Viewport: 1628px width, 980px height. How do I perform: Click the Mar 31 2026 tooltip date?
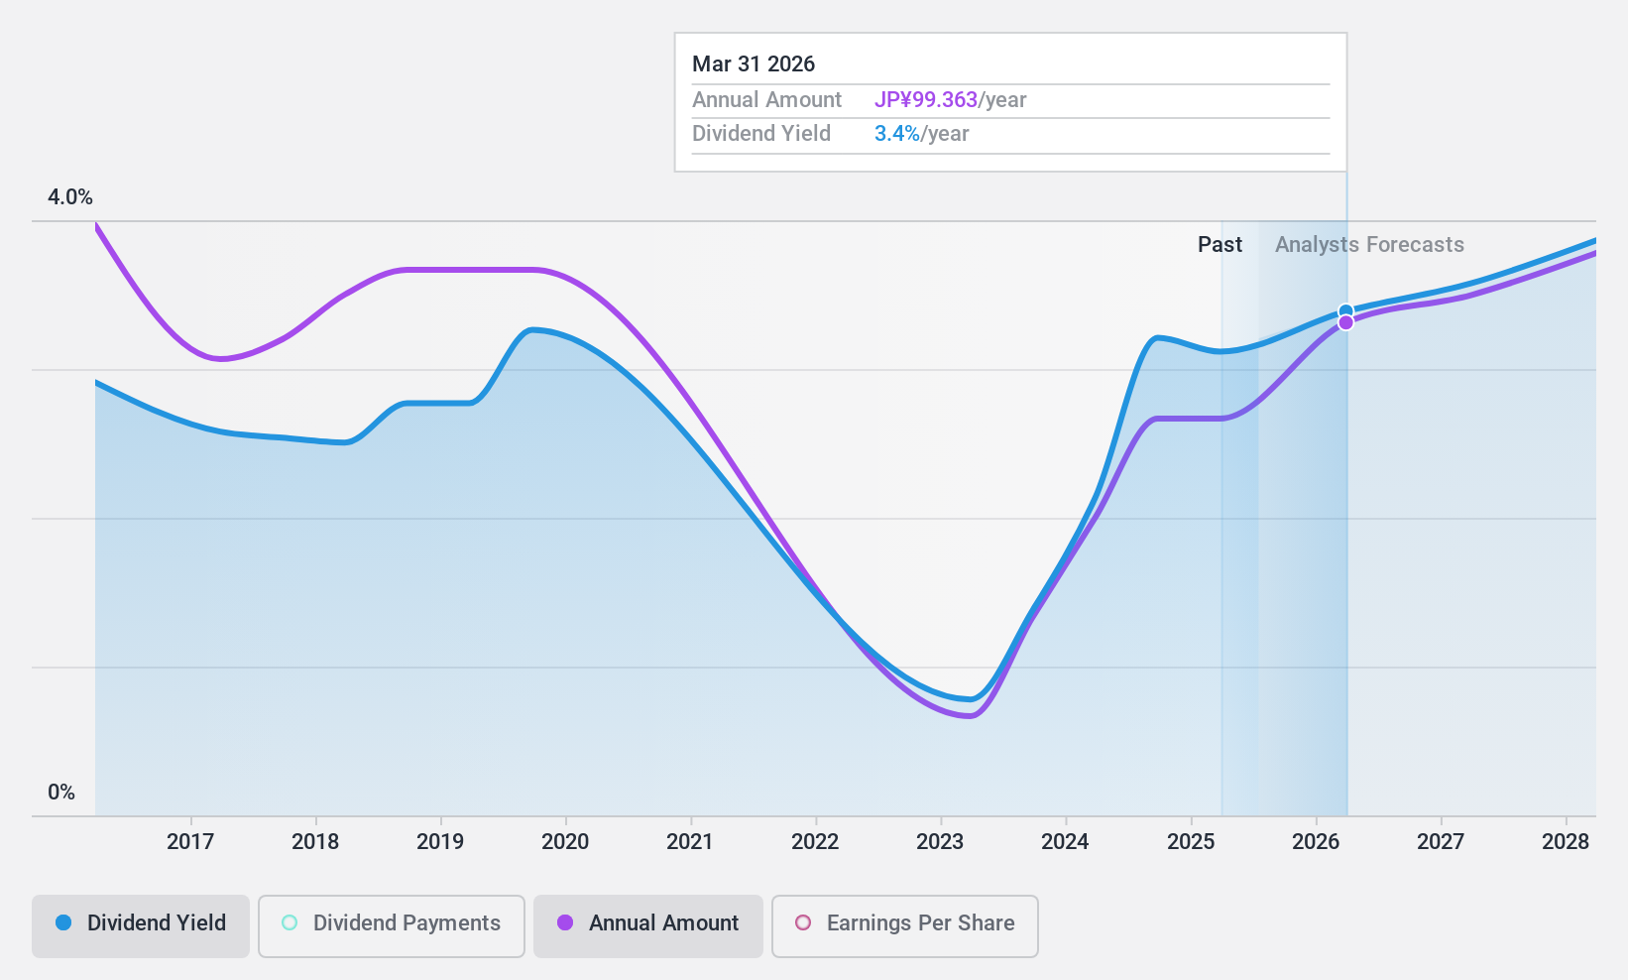tap(754, 64)
